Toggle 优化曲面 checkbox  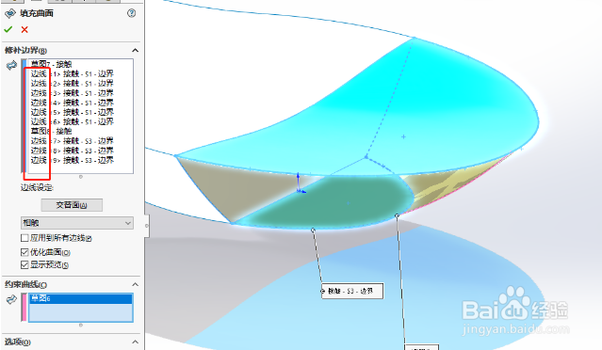point(24,252)
